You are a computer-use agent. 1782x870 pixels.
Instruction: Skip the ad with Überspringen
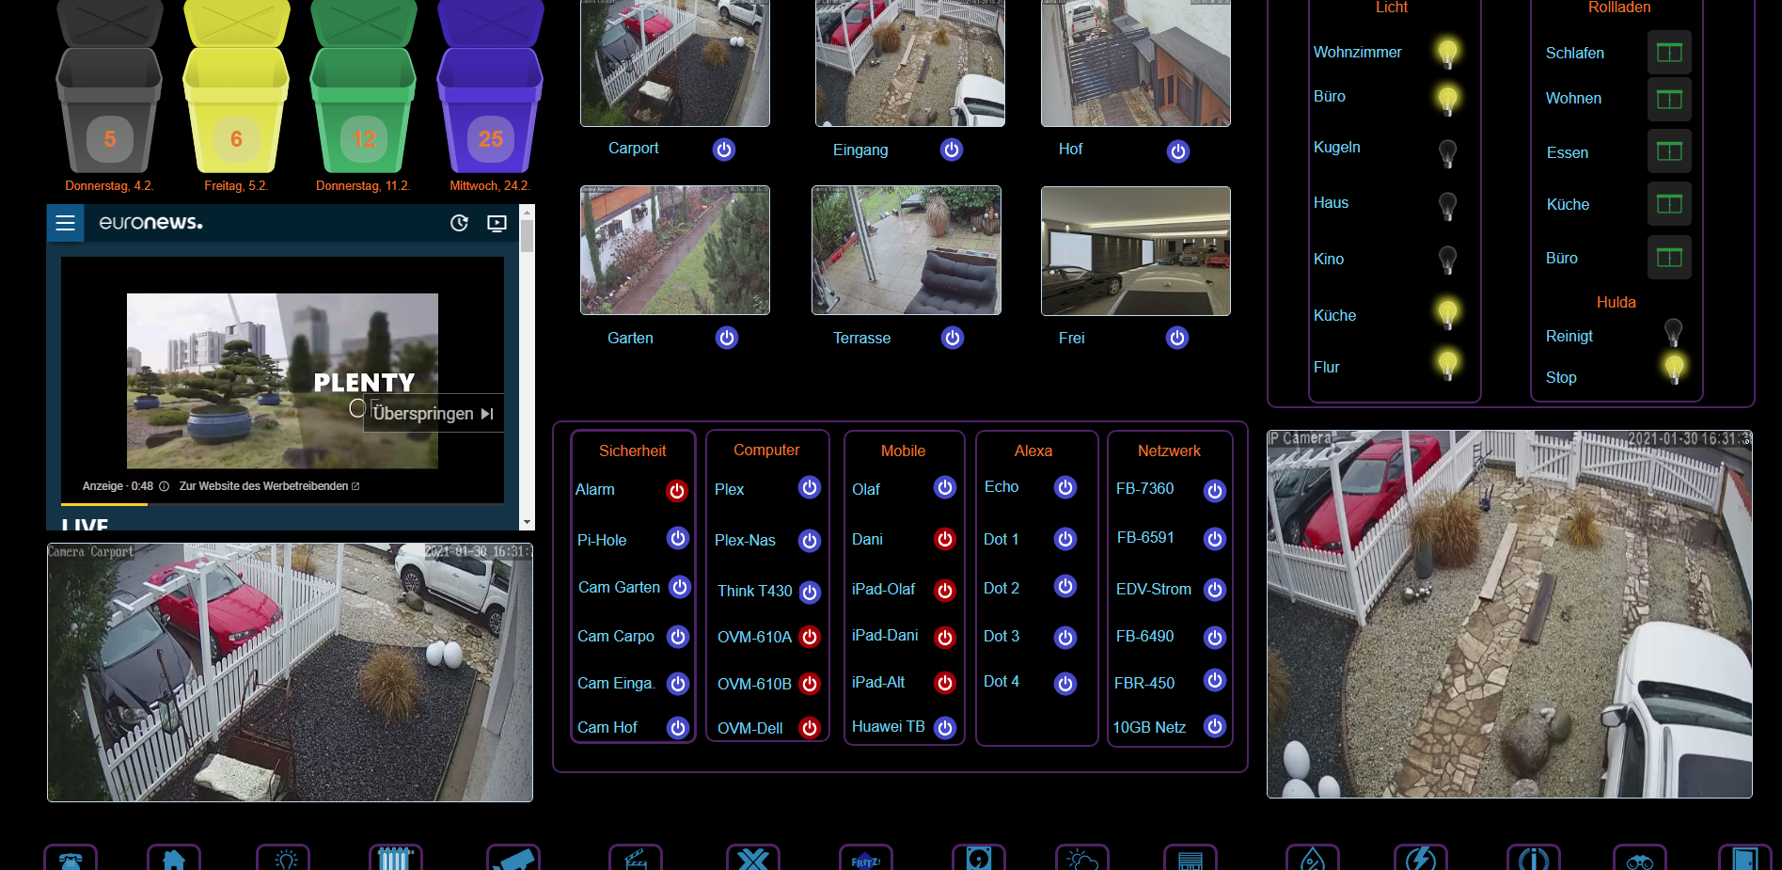433,413
